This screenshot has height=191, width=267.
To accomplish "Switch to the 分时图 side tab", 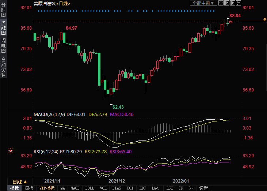I will (3, 10).
